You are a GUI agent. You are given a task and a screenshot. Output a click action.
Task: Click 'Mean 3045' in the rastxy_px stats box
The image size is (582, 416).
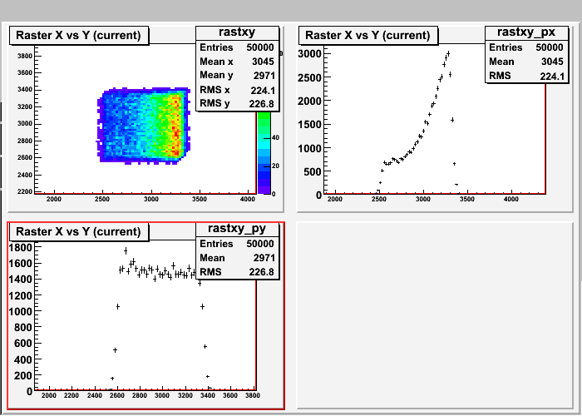coord(526,62)
